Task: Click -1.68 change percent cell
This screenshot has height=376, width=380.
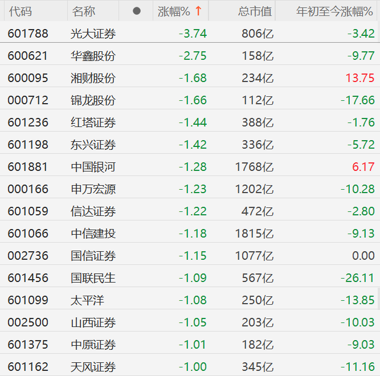Action: (x=193, y=78)
